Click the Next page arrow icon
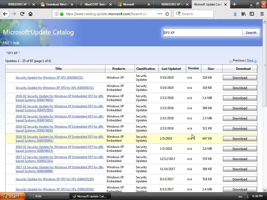Screen dimensions: 267x200 point(256,61)
